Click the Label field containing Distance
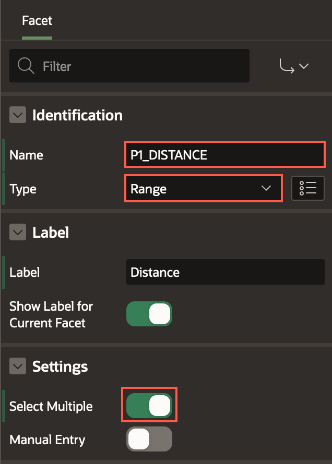 [x=224, y=272]
